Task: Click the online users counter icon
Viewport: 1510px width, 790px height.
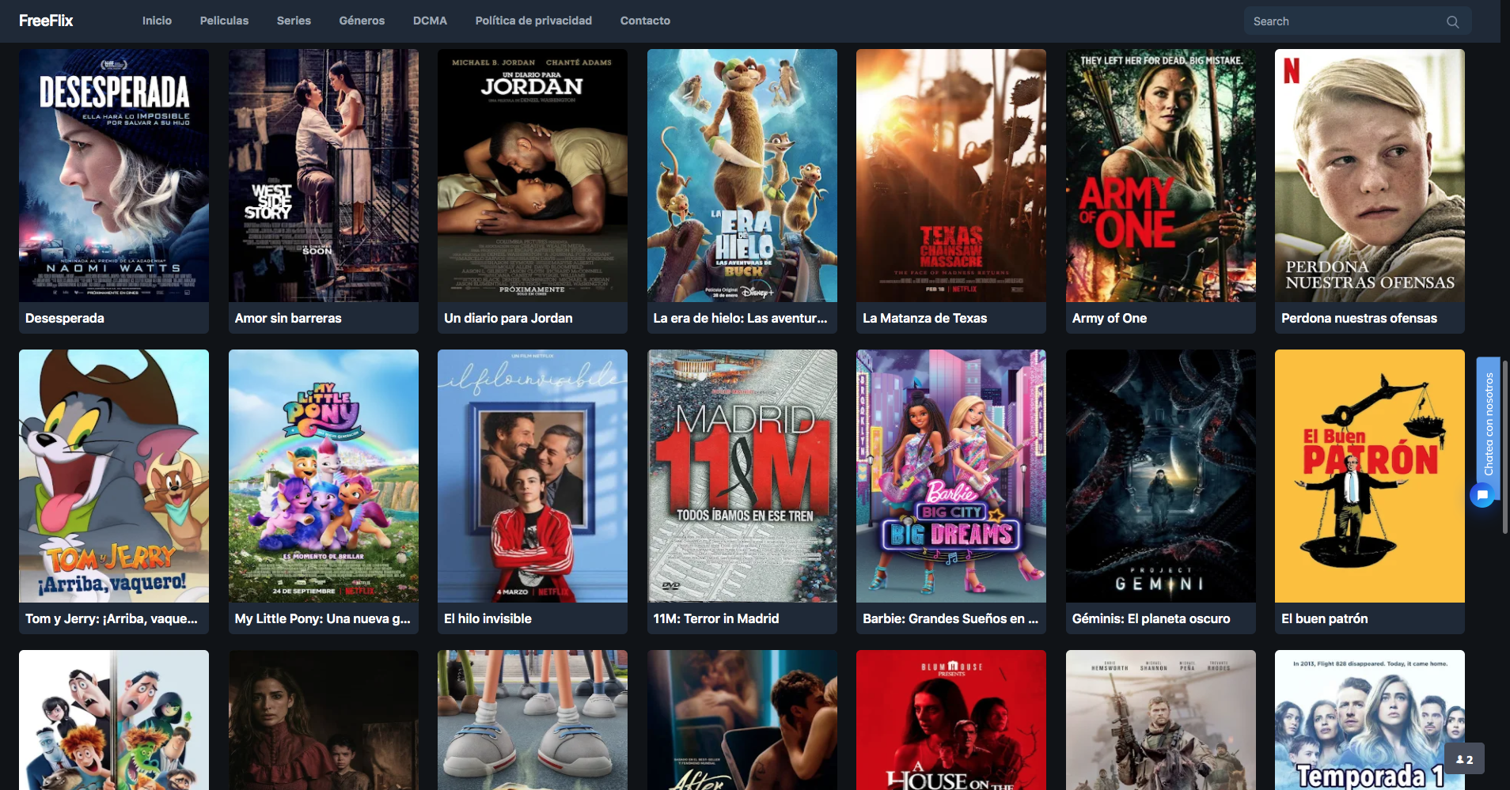Action: (x=1464, y=759)
